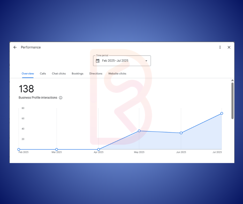
Task: Click the May 2025 axis label
Action: coord(139,152)
